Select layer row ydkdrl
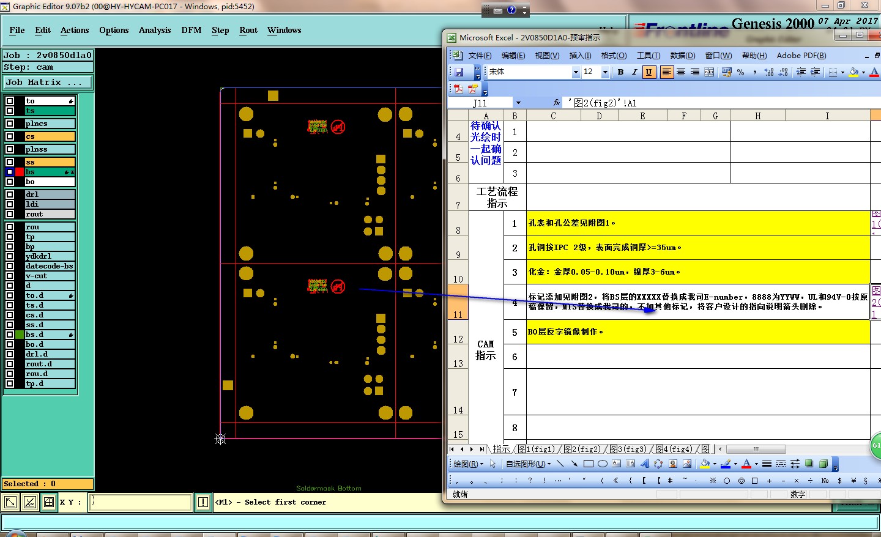881x537 pixels. 50,256
